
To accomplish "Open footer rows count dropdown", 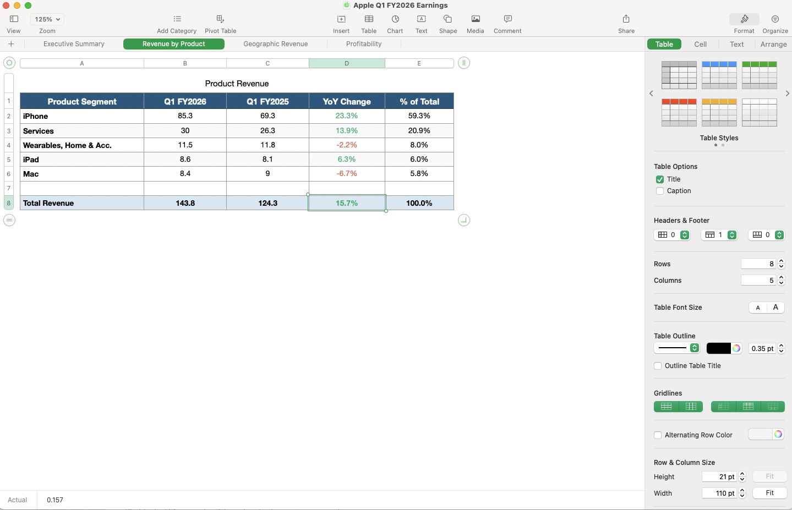I will coord(767,235).
